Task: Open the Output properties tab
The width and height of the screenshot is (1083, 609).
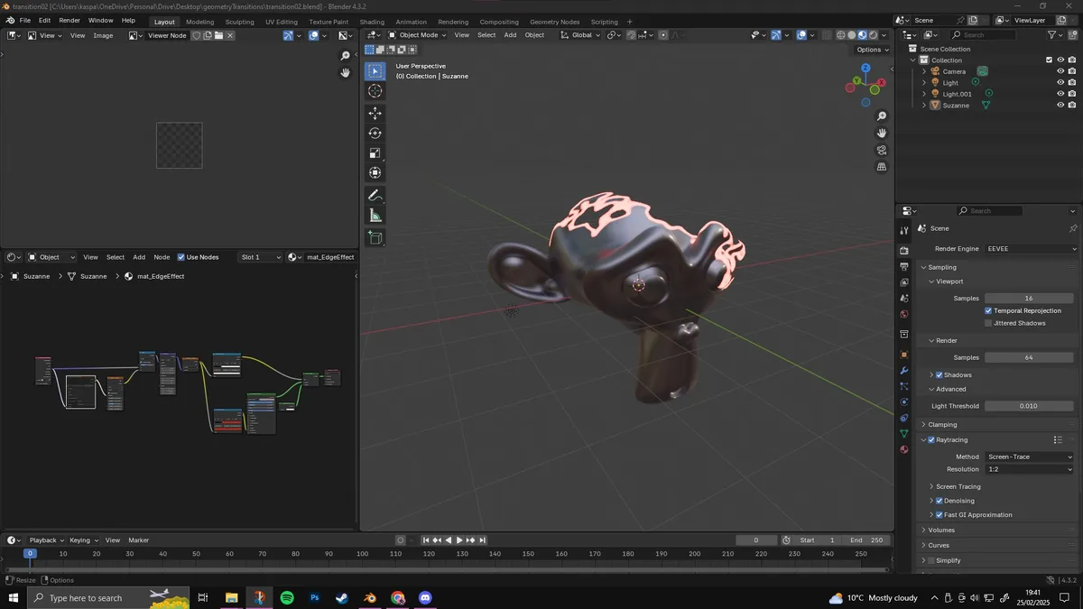Action: (904, 267)
